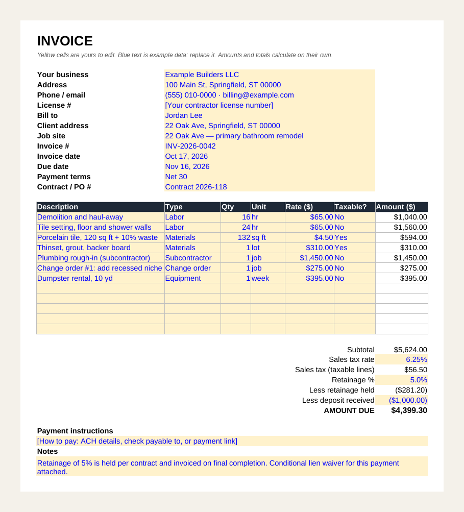Click Porcelain tile, 120 sq ft description
464x512 pixels.
click(x=101, y=237)
